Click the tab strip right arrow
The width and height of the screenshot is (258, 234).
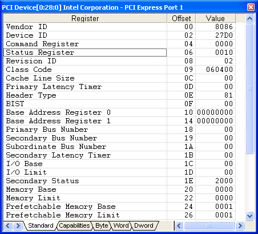pos(18,226)
